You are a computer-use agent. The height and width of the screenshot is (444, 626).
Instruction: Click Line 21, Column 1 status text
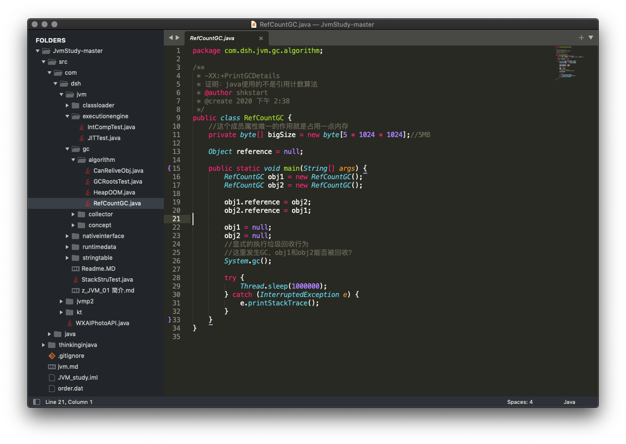[69, 402]
